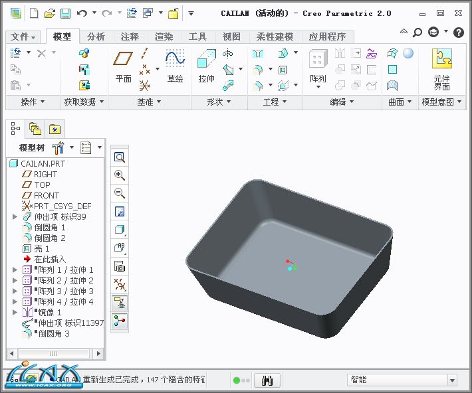Open the display style cube icon

click(120, 230)
